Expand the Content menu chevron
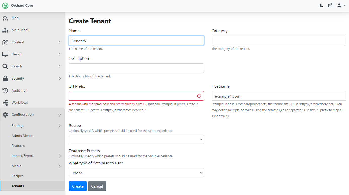The image size is (349, 195). click(x=60, y=42)
